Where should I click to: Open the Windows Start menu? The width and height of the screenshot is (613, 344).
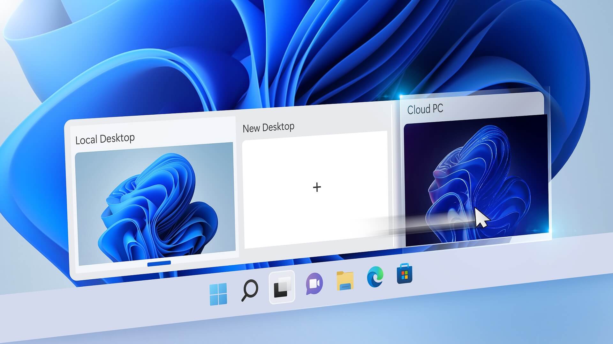click(218, 294)
